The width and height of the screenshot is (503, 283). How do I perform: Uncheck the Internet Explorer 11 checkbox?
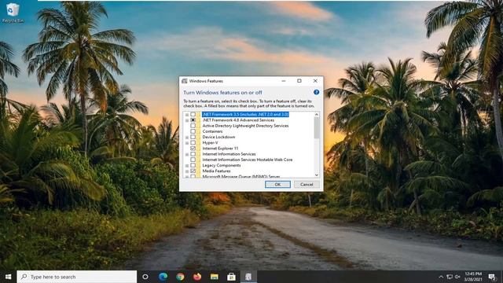pyautogui.click(x=193, y=149)
